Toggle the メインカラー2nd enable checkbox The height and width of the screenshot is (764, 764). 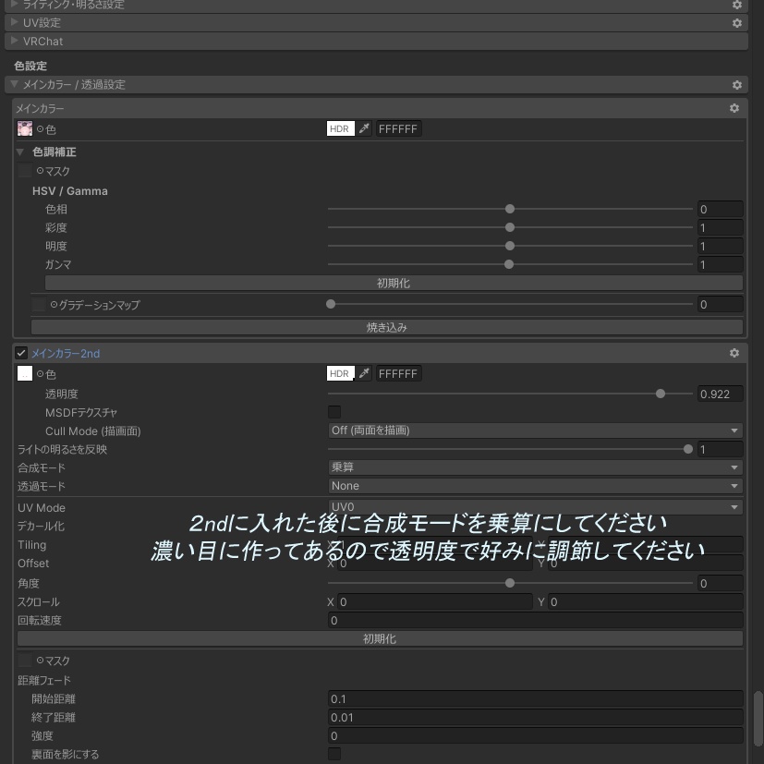click(21, 352)
